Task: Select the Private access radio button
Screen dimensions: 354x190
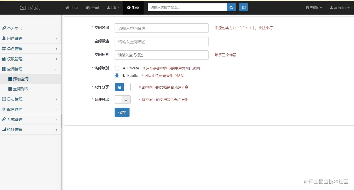Action: click(x=117, y=68)
